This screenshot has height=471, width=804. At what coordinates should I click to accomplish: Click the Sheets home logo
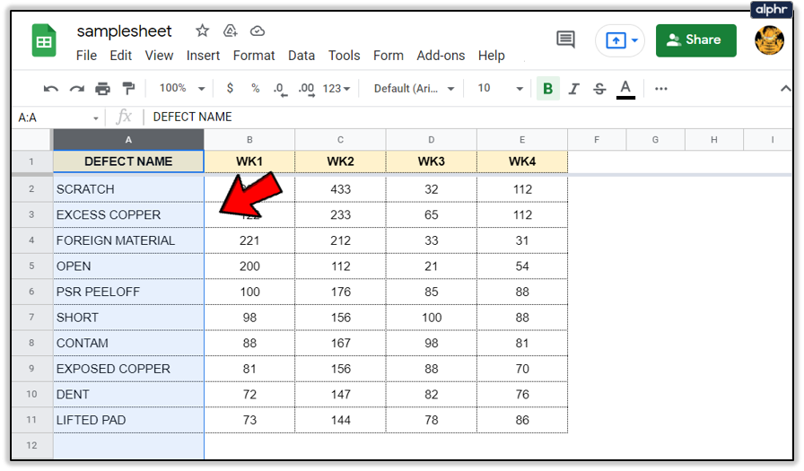(44, 41)
